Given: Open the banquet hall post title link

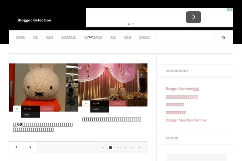Looking at the screenshot, I should coord(112,120).
